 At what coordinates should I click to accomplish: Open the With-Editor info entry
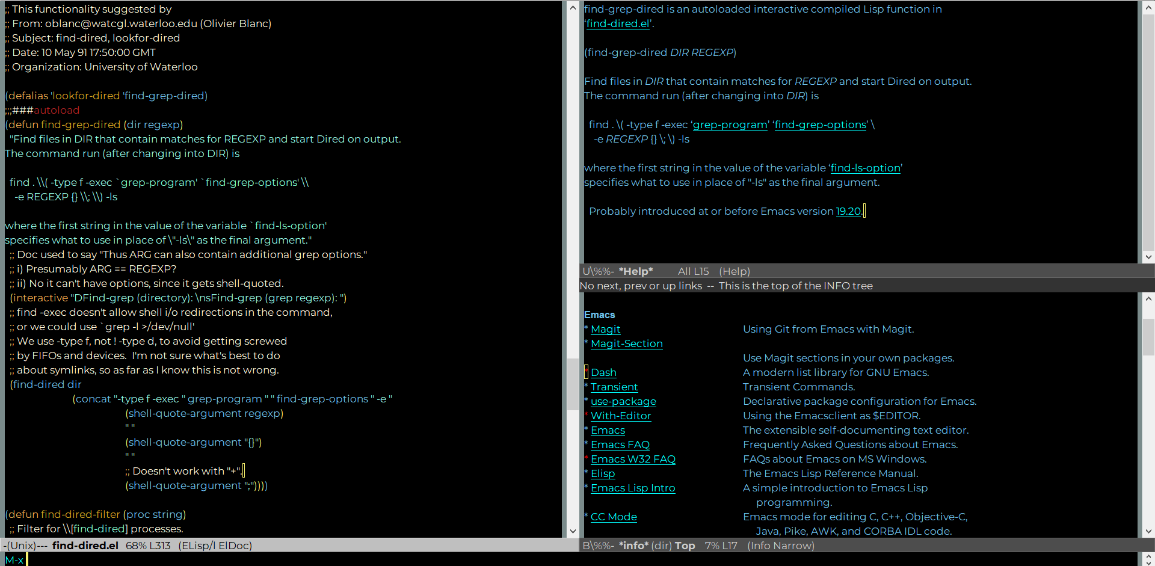pos(621,416)
